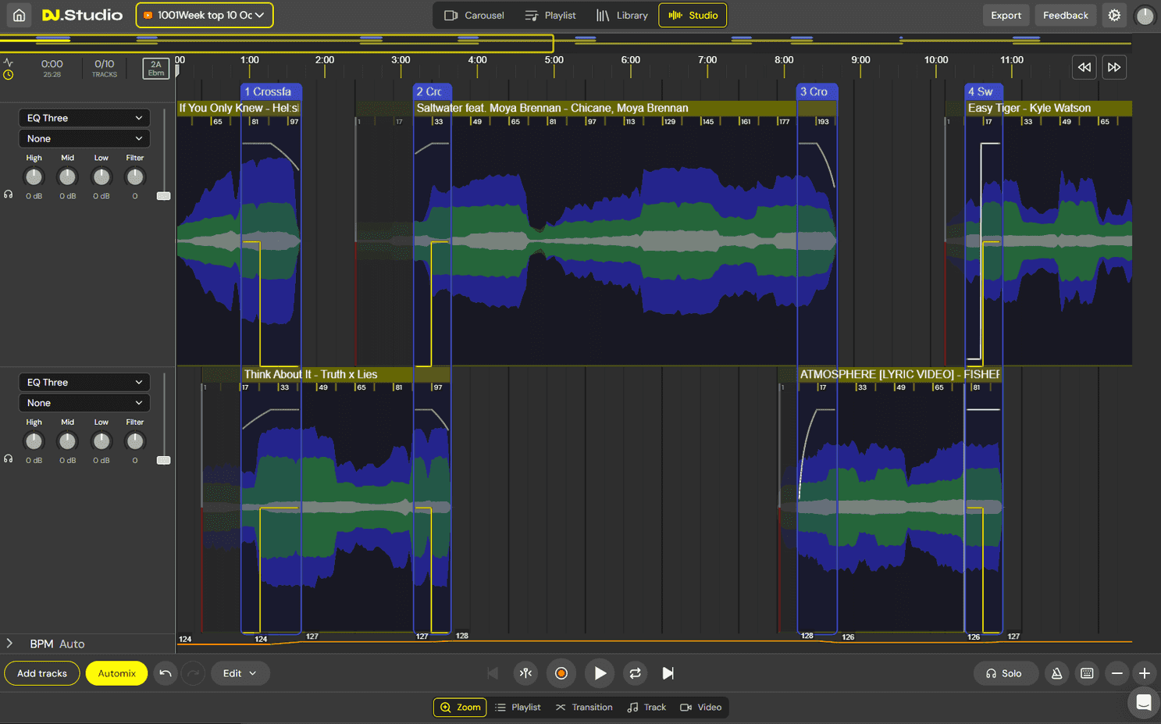This screenshot has height=724, width=1161.
Task: Click the record icon in the transport bar
Action: (561, 673)
